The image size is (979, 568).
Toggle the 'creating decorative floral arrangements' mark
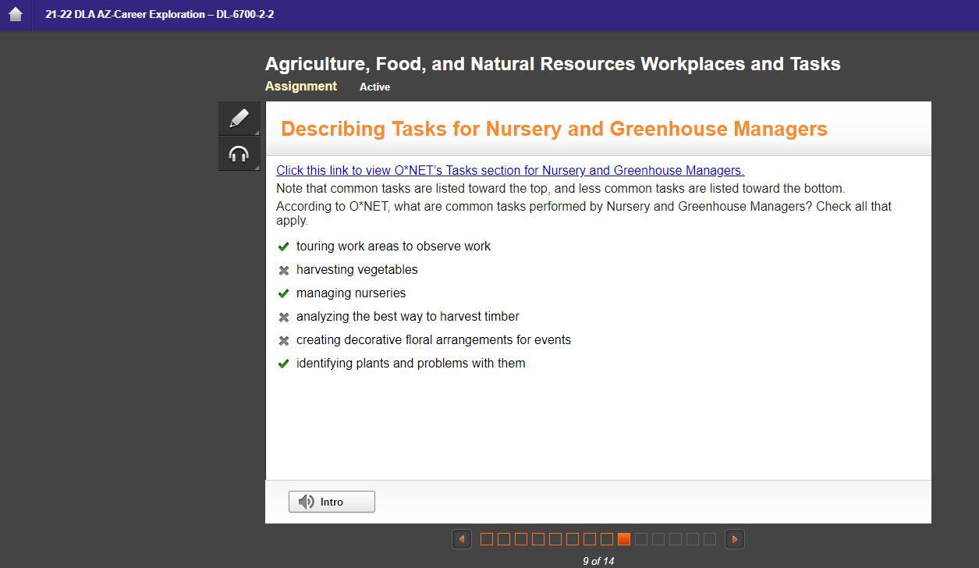[x=284, y=340]
